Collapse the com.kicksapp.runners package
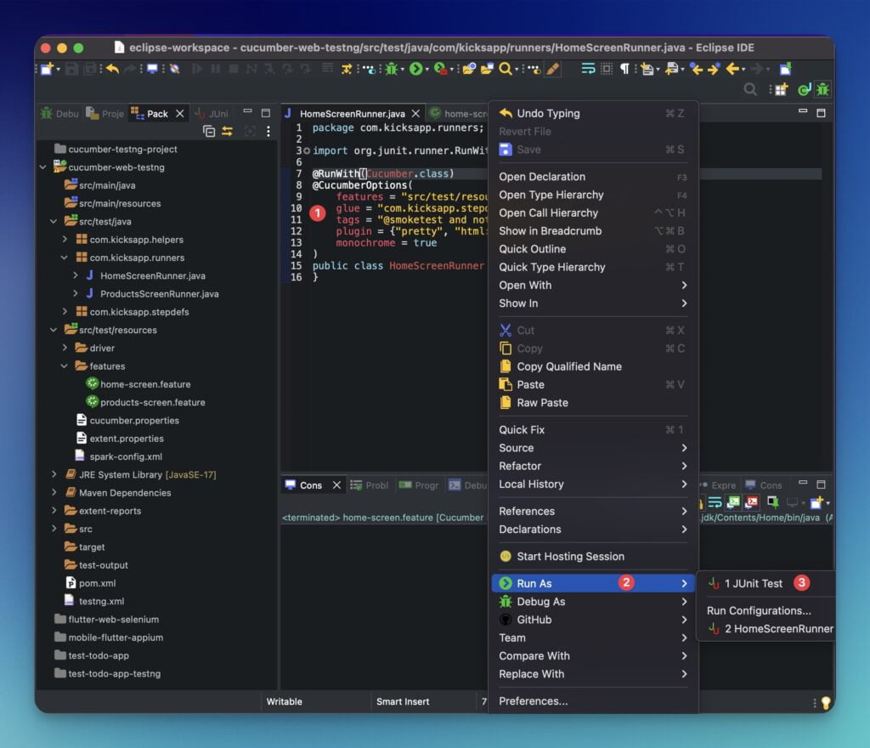The image size is (870, 748). 65,258
